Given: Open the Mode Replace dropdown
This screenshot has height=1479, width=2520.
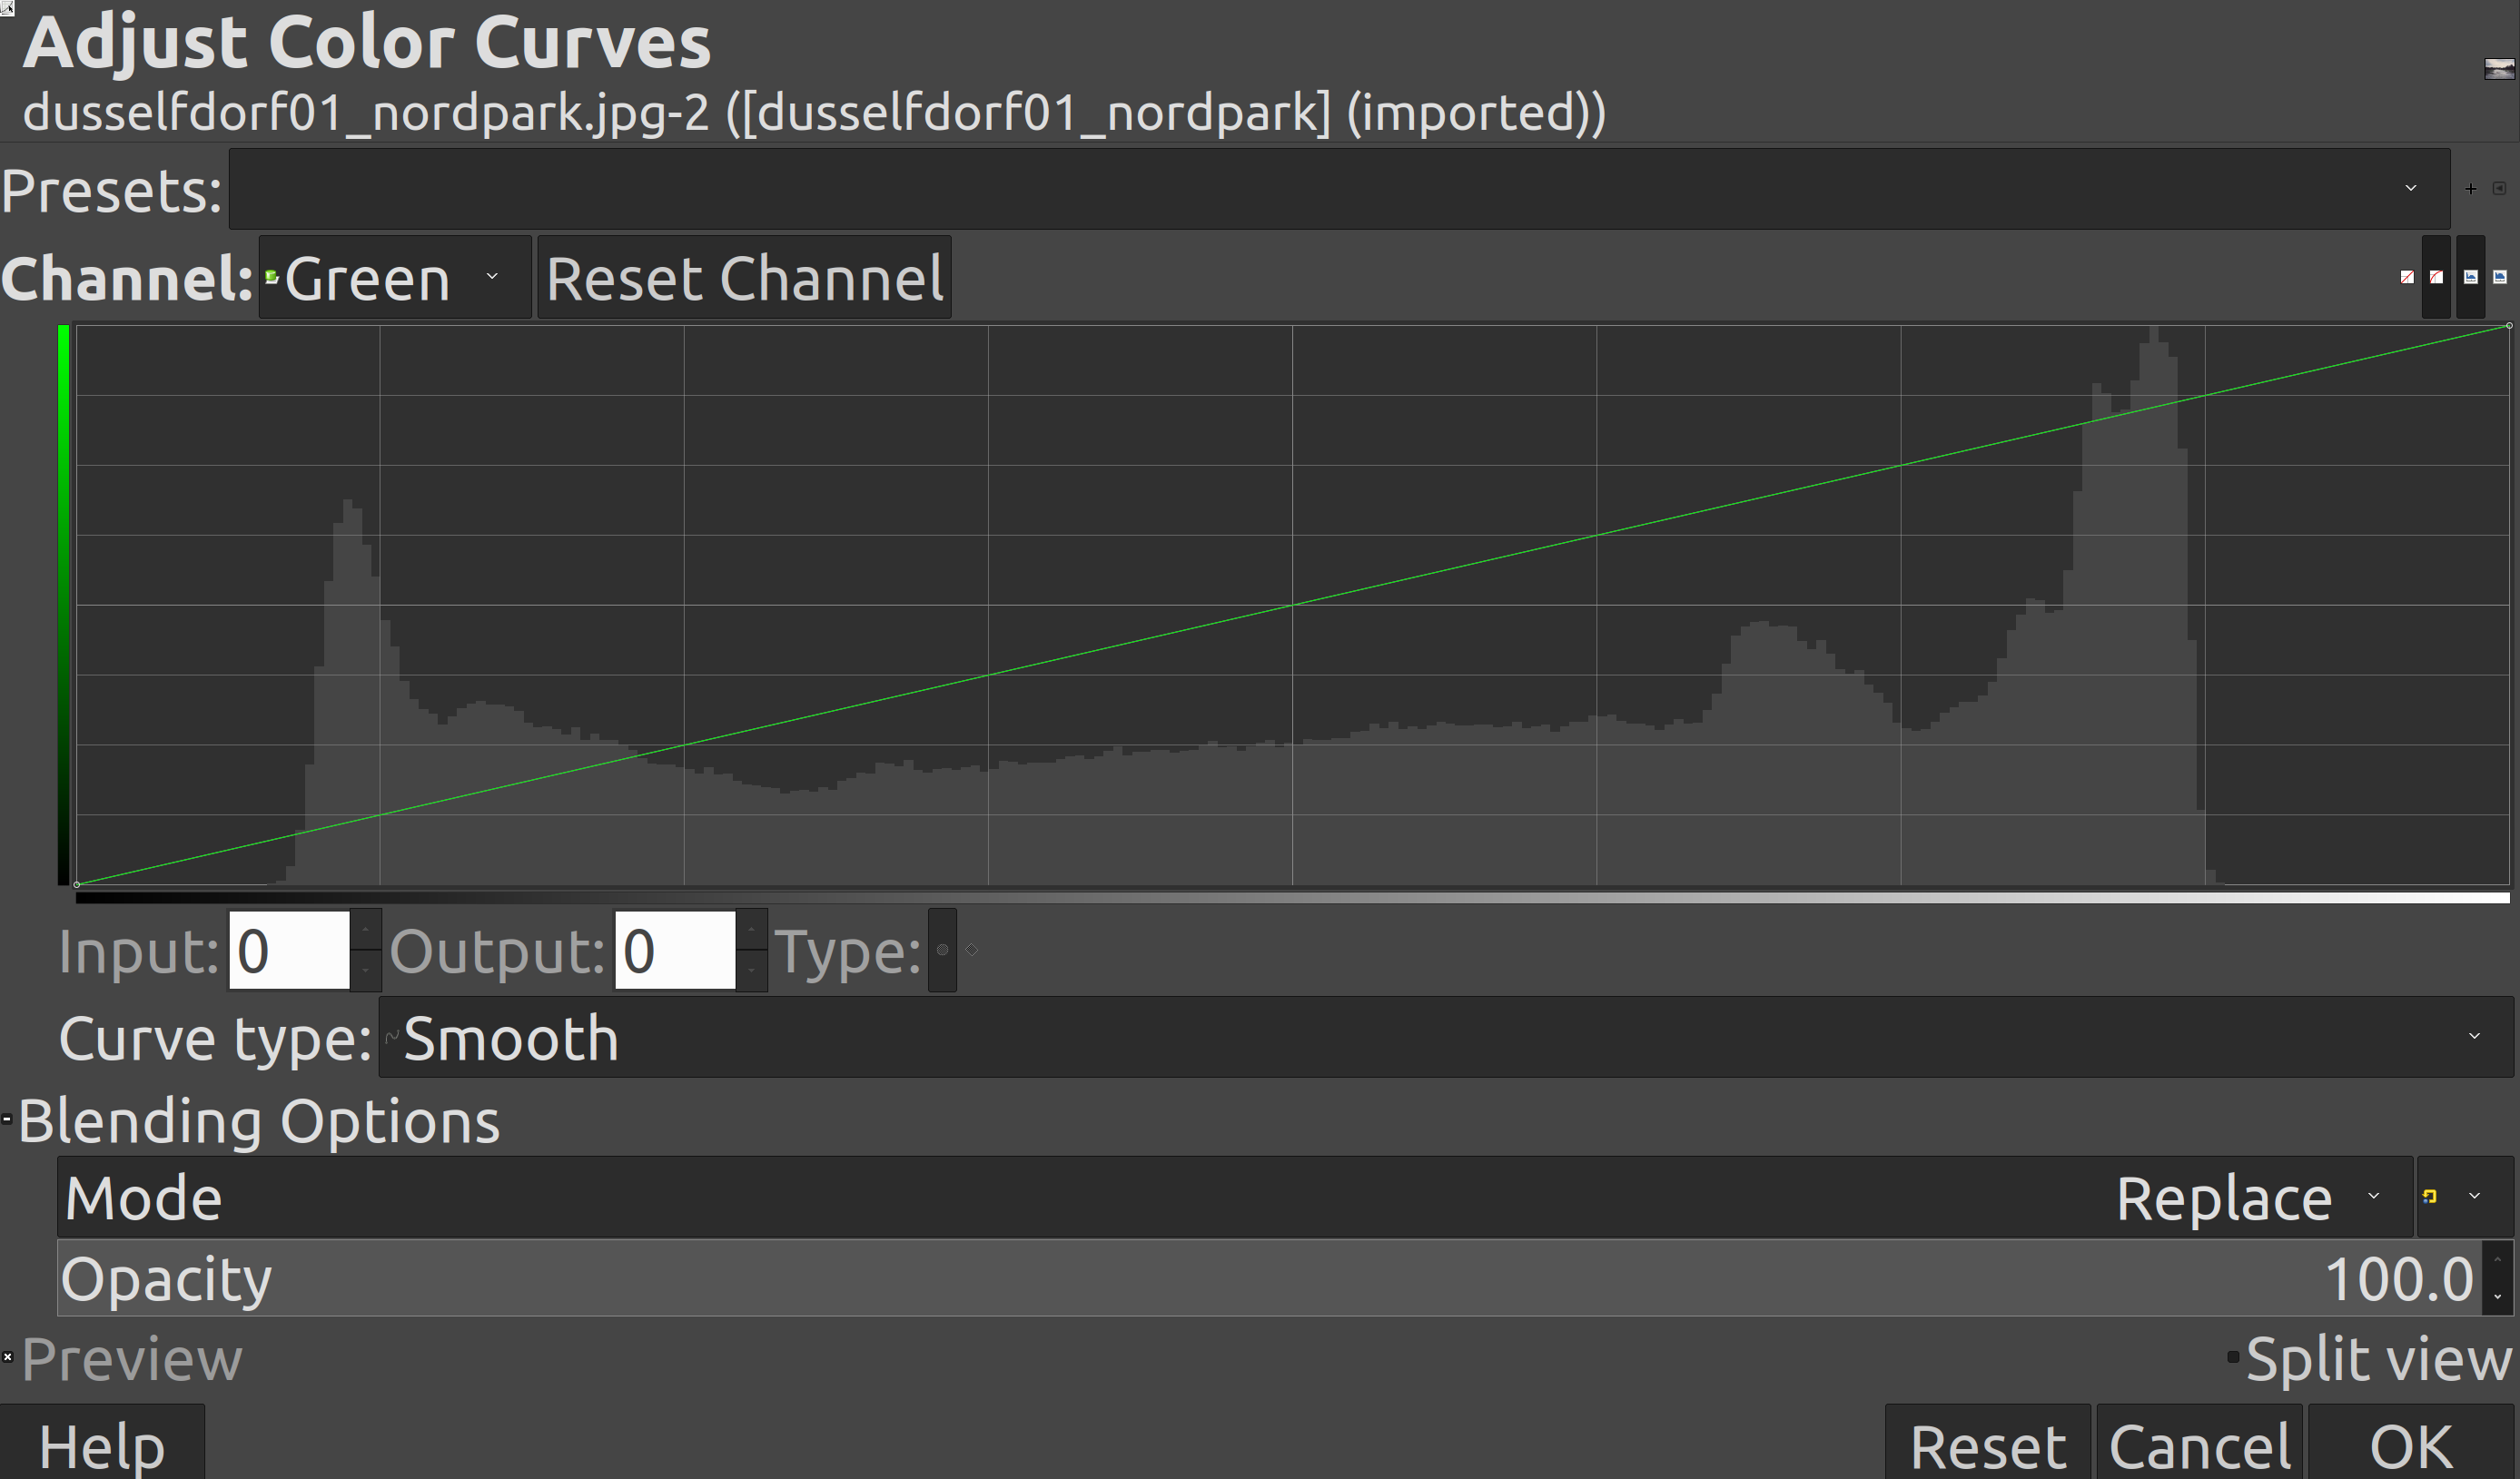Looking at the screenshot, I should click(x=2240, y=1197).
